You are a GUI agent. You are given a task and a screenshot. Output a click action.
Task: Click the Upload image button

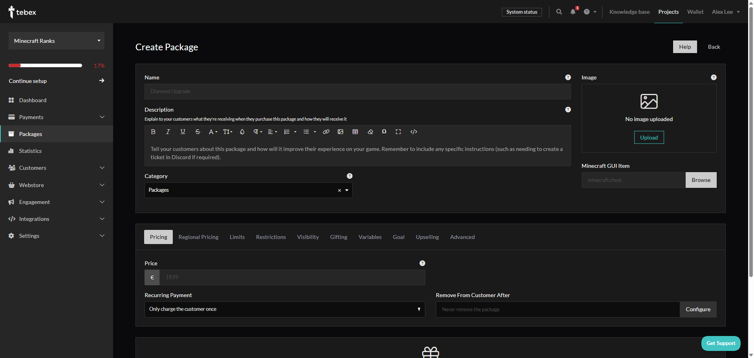point(649,138)
